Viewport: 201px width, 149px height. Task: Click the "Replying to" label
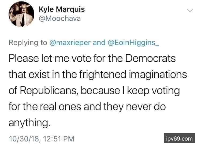click(x=28, y=43)
